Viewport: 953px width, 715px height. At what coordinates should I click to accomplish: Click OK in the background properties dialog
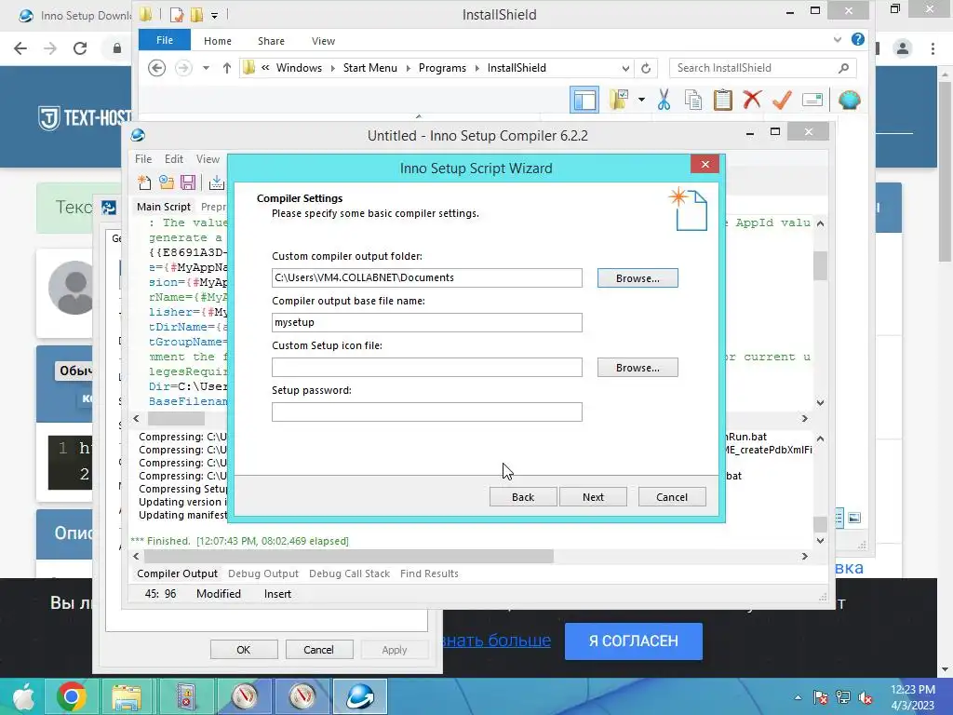tap(244, 649)
